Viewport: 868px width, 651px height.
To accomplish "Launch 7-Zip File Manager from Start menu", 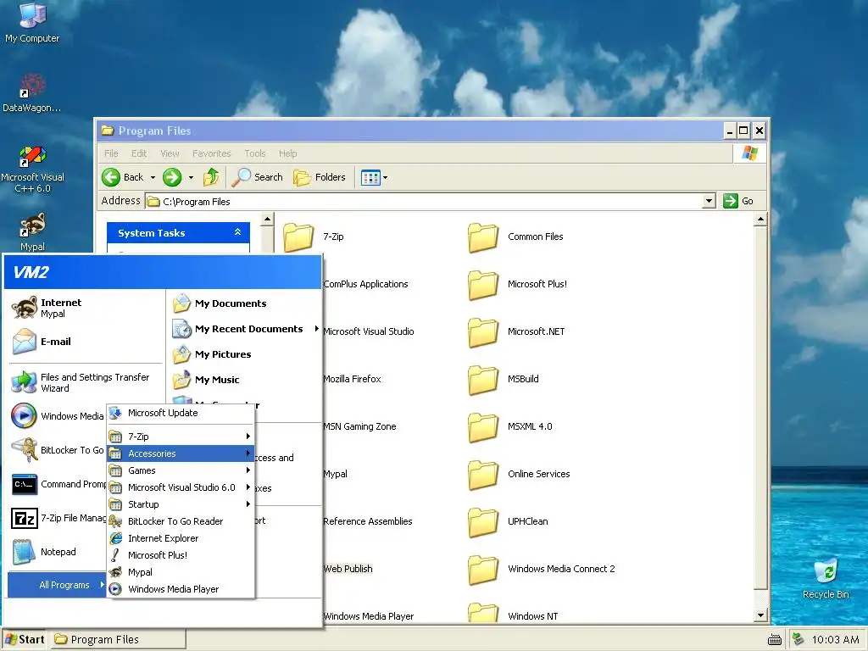I will click(x=58, y=518).
